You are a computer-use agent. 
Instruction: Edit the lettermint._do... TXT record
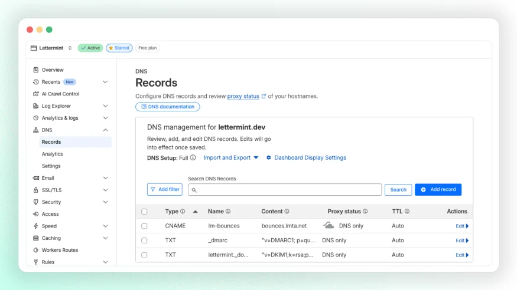click(x=462, y=255)
